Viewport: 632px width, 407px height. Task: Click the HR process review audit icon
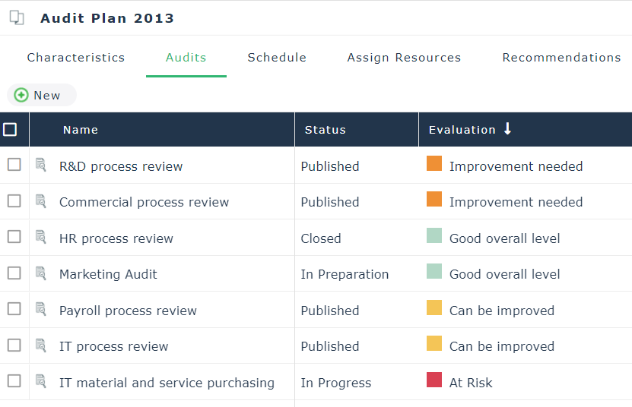pyautogui.click(x=41, y=237)
